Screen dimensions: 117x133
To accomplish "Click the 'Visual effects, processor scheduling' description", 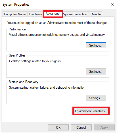I will click(57, 35).
